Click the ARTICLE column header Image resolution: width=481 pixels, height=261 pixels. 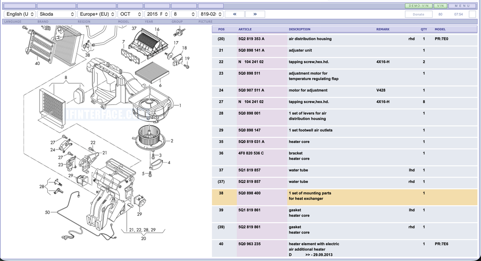(245, 29)
